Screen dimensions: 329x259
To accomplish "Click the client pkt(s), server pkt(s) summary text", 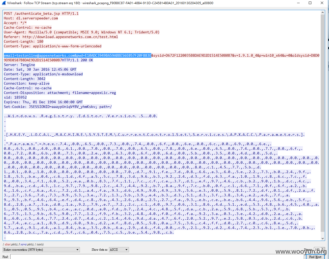I will click(23, 244).
